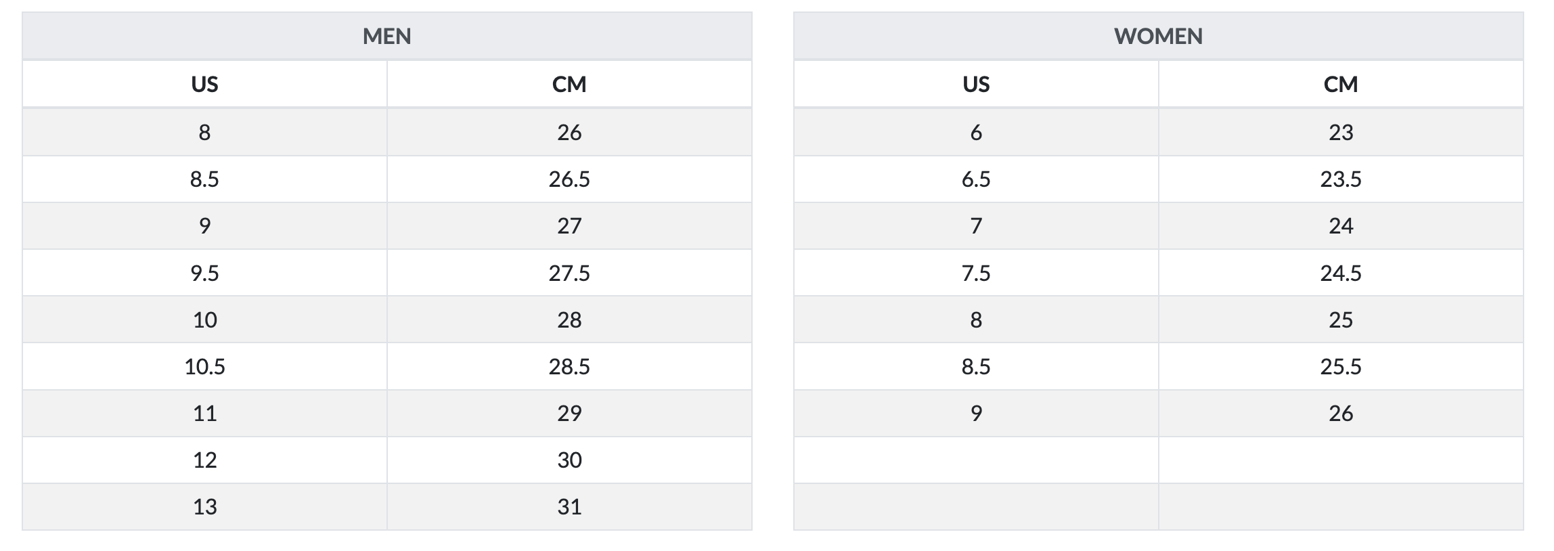Click the CM column header in WOMEN table
Image resolution: width=1554 pixels, height=551 pixels.
point(1341,84)
